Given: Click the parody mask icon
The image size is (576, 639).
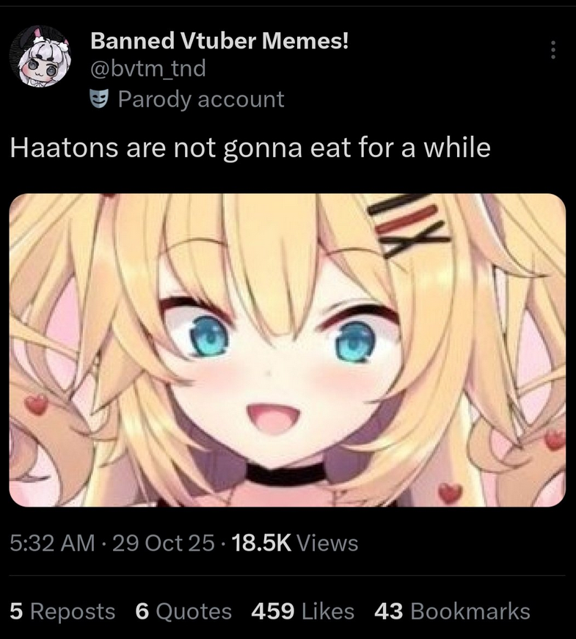Looking at the screenshot, I should (99, 98).
